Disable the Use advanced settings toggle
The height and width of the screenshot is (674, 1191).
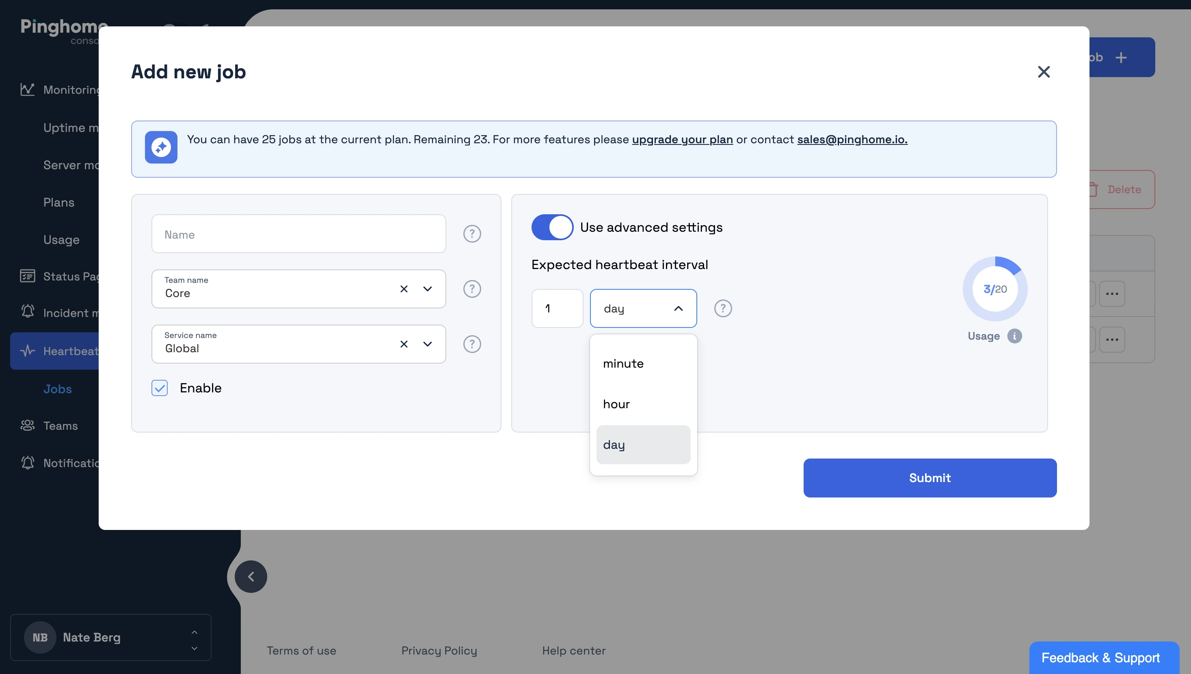coord(552,227)
